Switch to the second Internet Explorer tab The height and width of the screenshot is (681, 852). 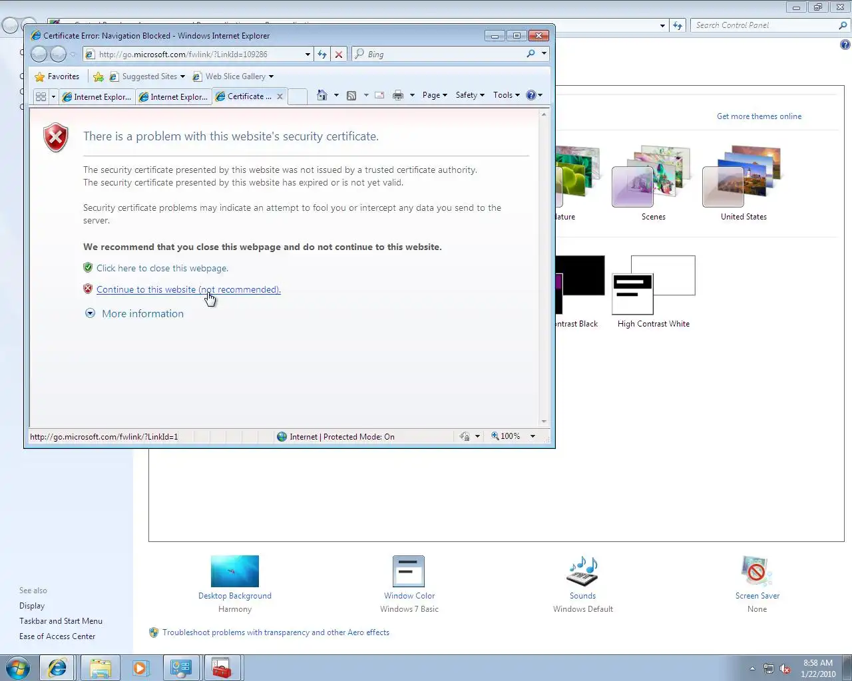173,96
